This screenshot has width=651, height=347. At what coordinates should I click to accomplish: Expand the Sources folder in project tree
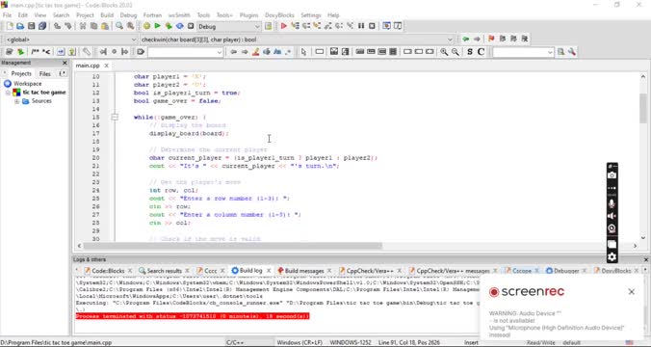point(17,101)
